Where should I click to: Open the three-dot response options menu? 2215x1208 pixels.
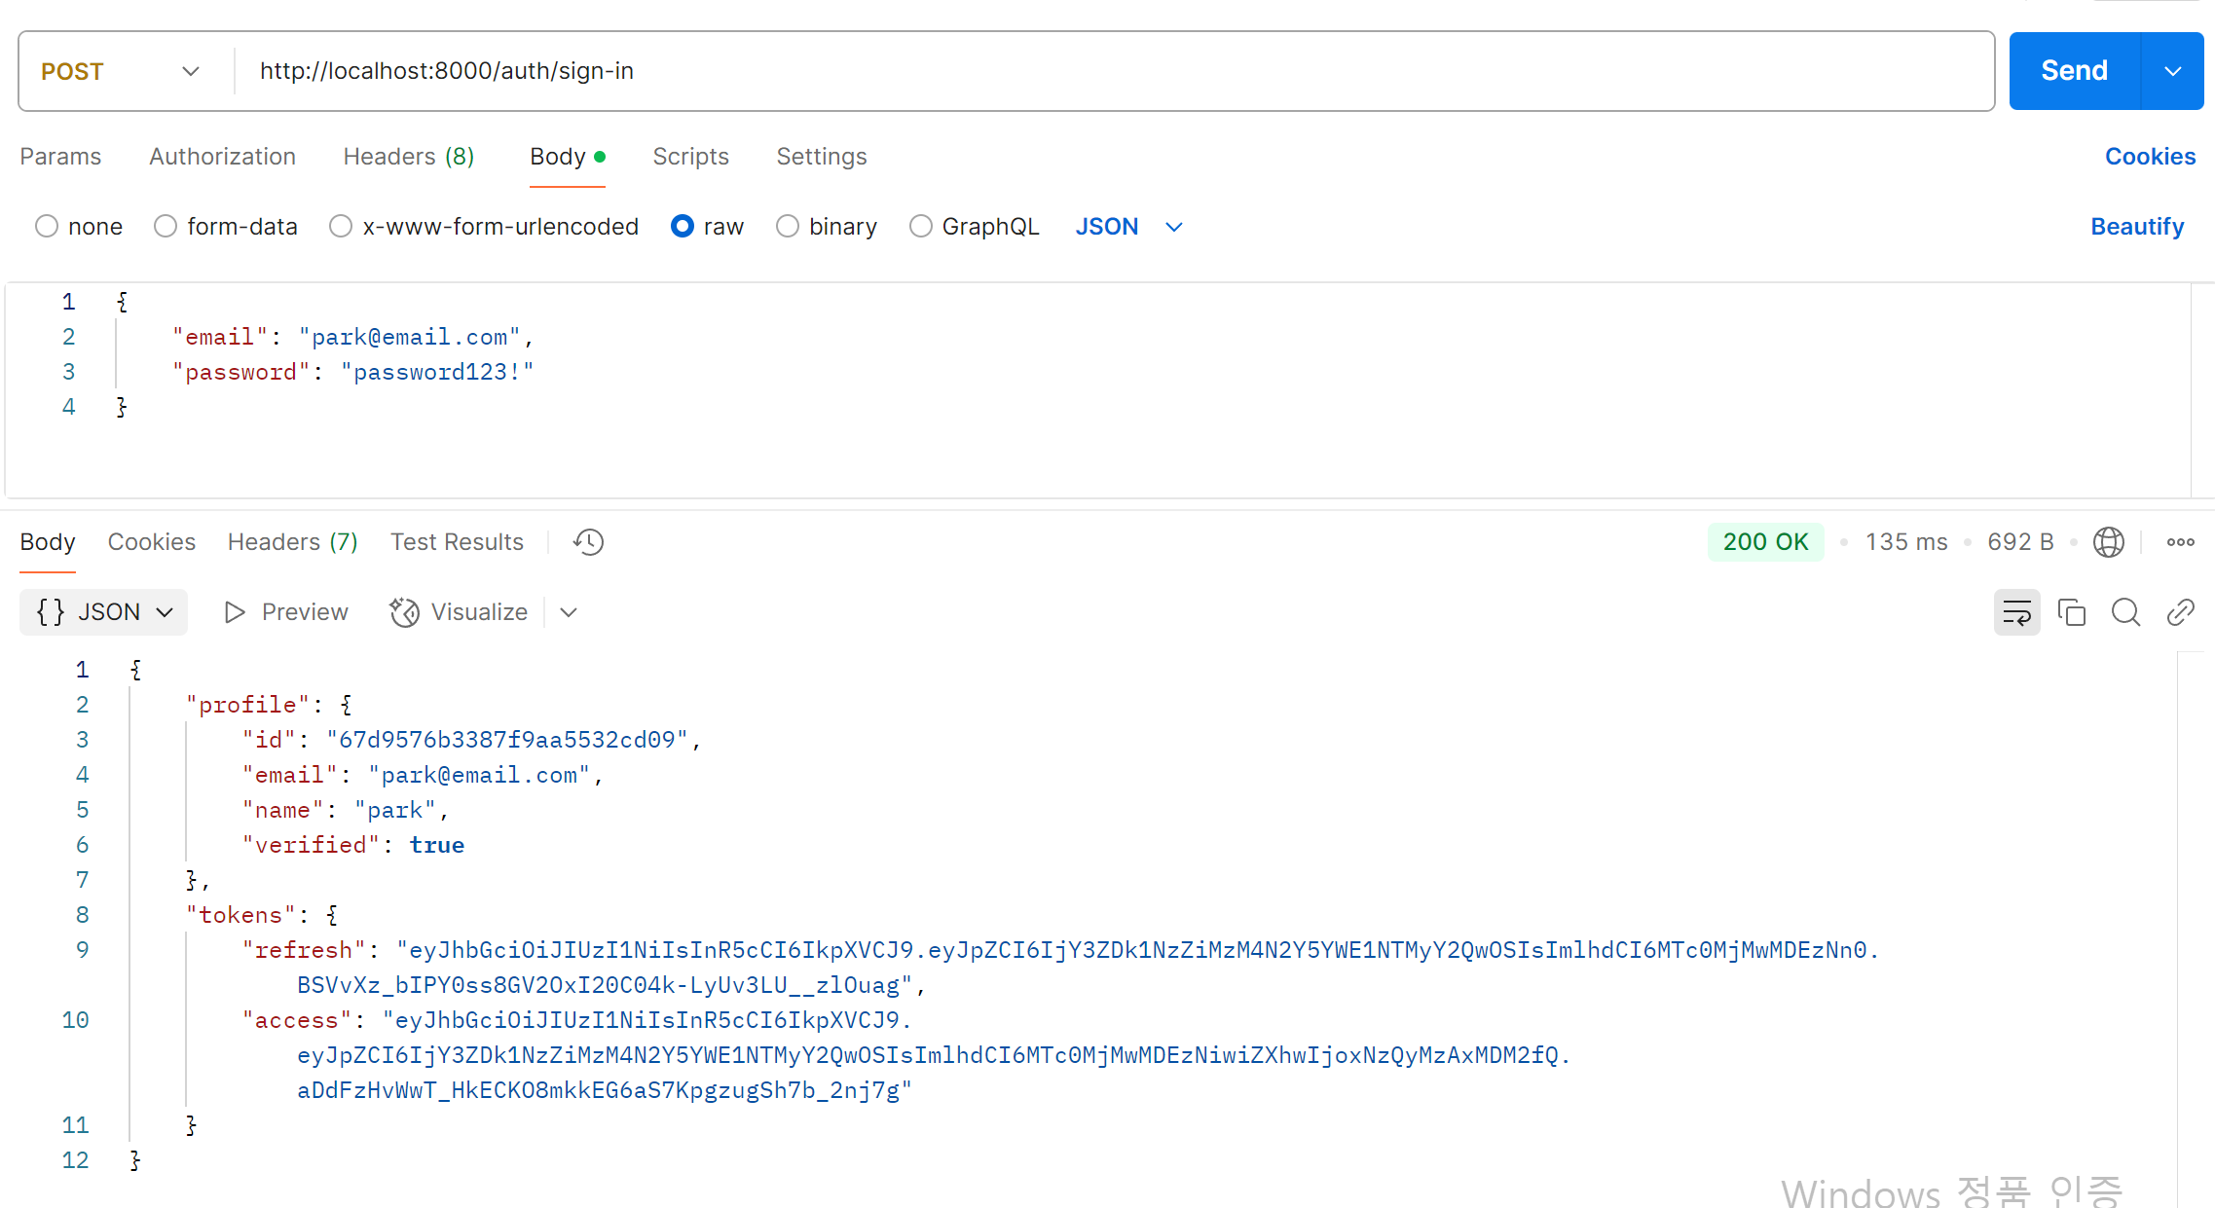tap(2180, 542)
